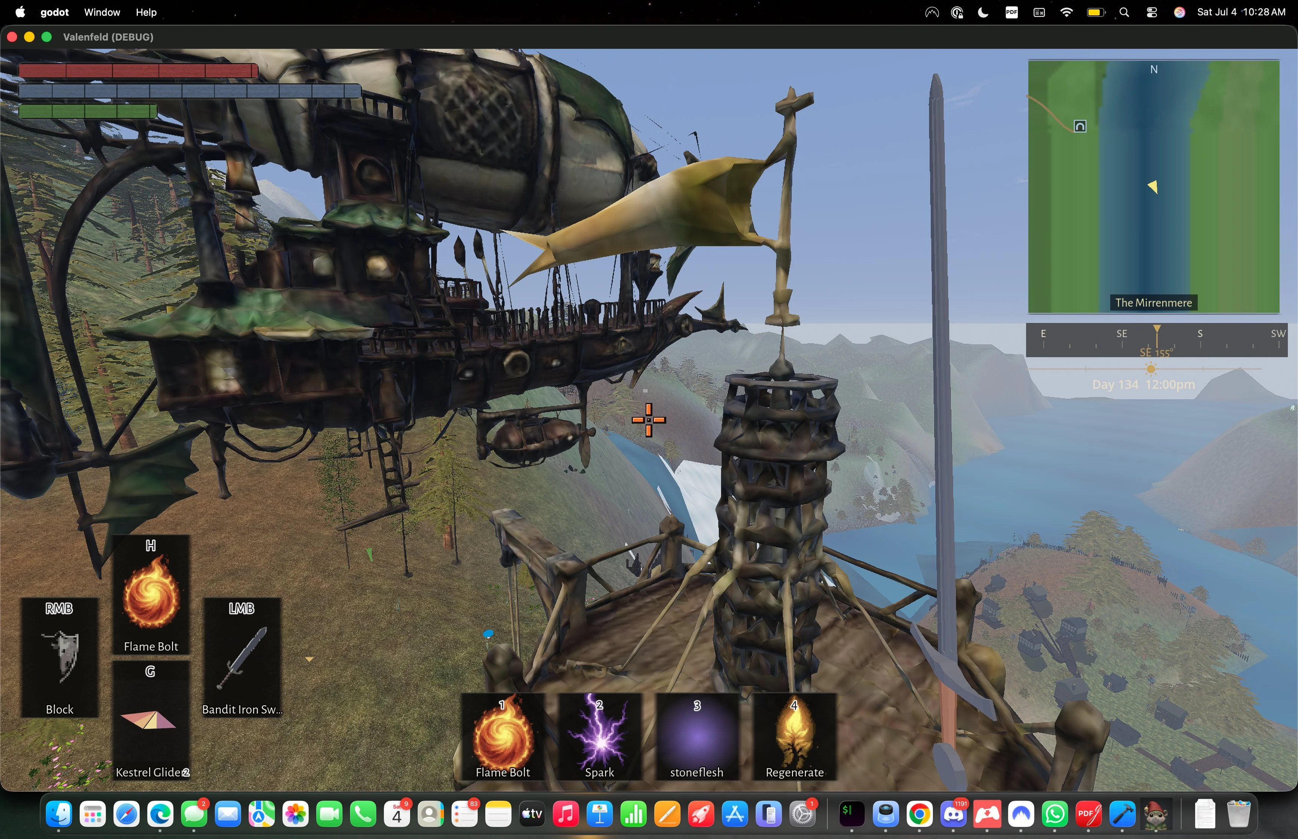The width and height of the screenshot is (1298, 839).
Task: Open Control Center from the menu bar
Action: [x=1152, y=12]
